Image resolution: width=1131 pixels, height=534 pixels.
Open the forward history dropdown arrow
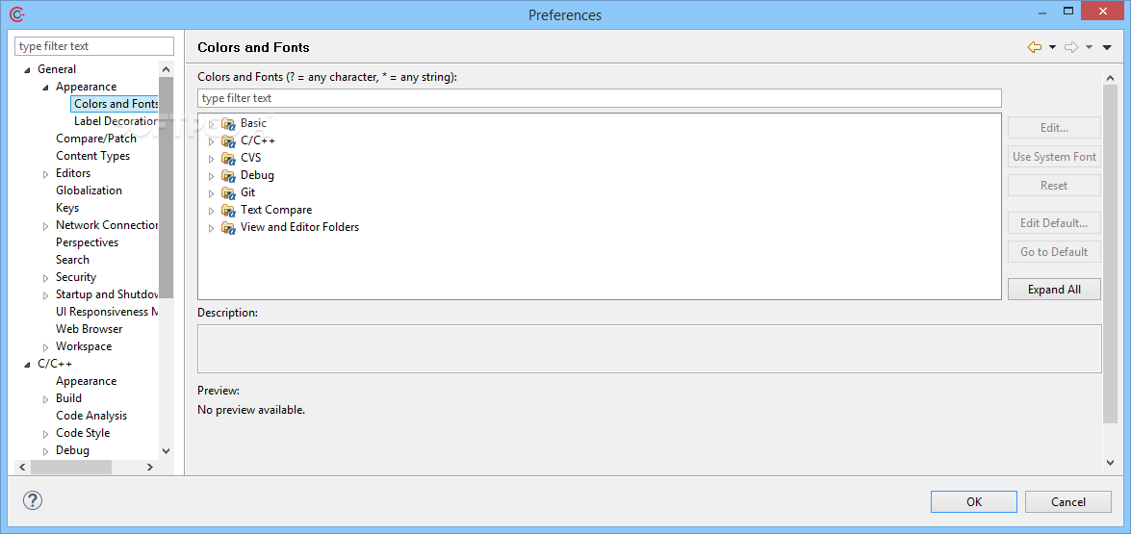pos(1090,47)
